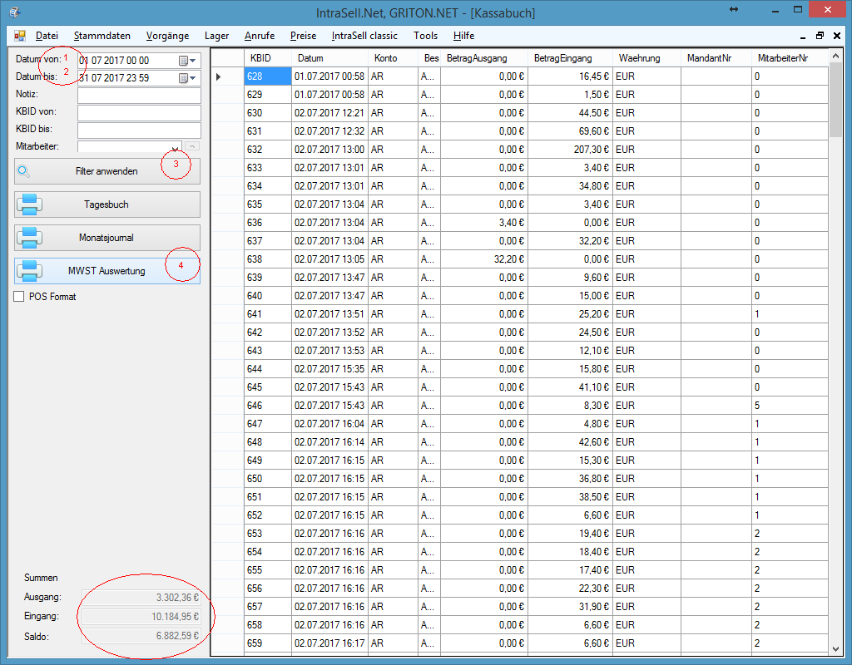The height and width of the screenshot is (665, 852).
Task: Run the MWST Auswertung report
Action: pos(107,271)
